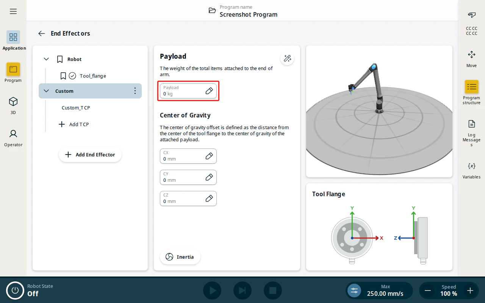
Task: Click the checkmark circle next to Tool_flange
Action: click(72, 76)
